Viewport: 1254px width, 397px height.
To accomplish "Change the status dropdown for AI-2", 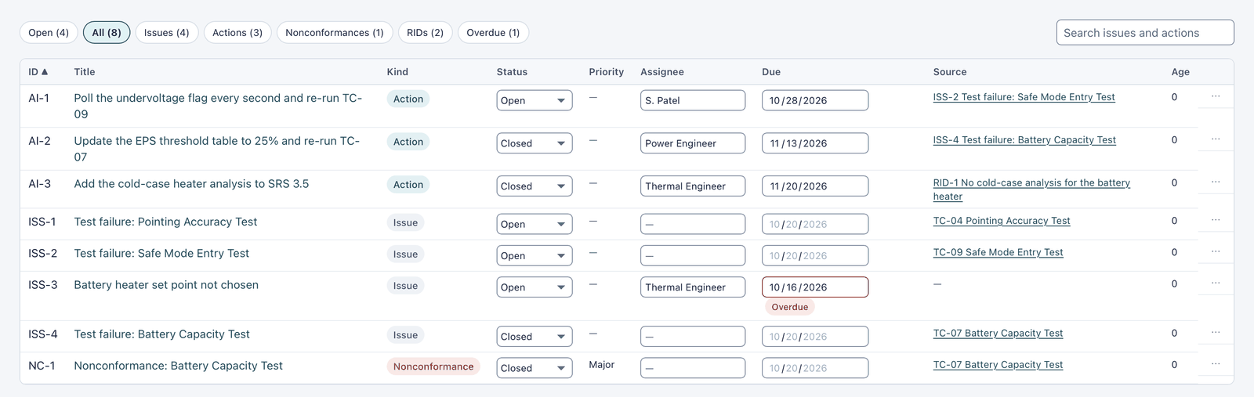I will coord(535,143).
